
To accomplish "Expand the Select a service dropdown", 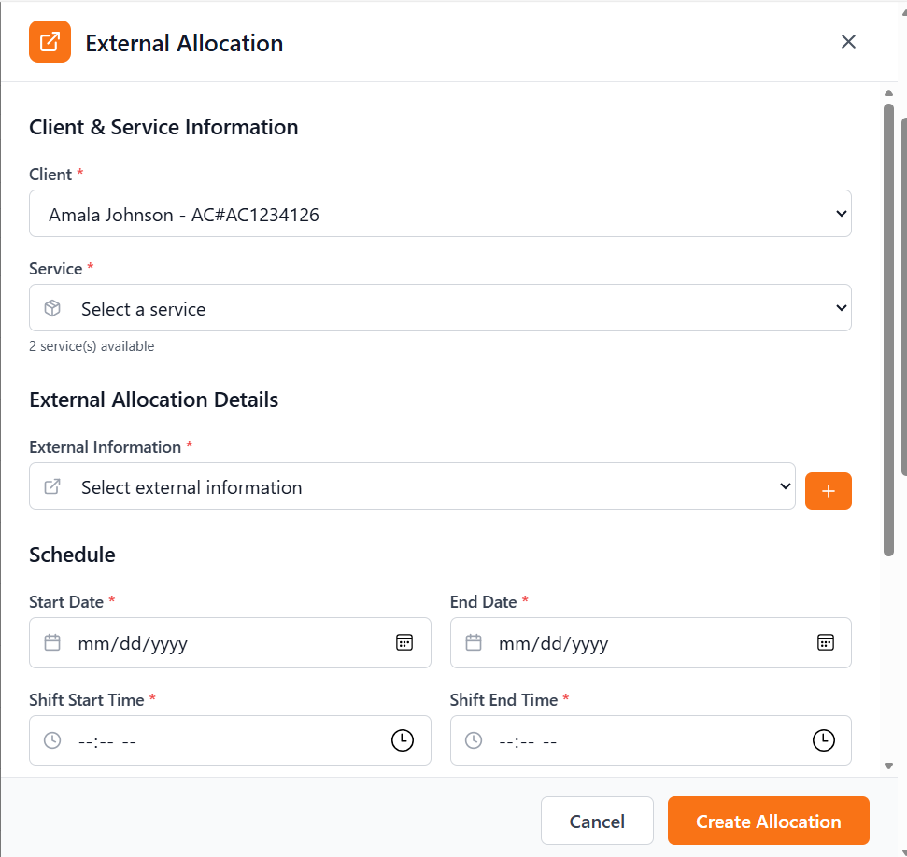I will tap(440, 308).
